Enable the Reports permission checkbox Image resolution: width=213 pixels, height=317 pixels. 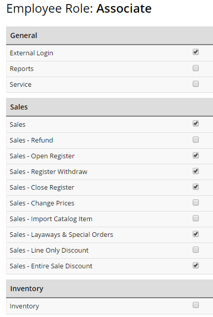196,68
